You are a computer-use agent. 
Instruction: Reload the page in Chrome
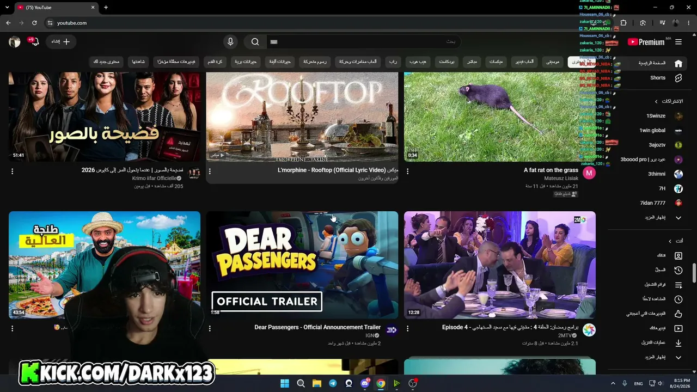pos(34,23)
